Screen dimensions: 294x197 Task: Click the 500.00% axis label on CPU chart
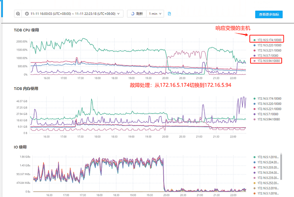[23, 66]
